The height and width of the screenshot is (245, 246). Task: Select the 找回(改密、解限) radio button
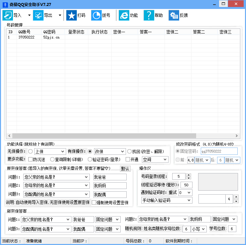coord(129,152)
